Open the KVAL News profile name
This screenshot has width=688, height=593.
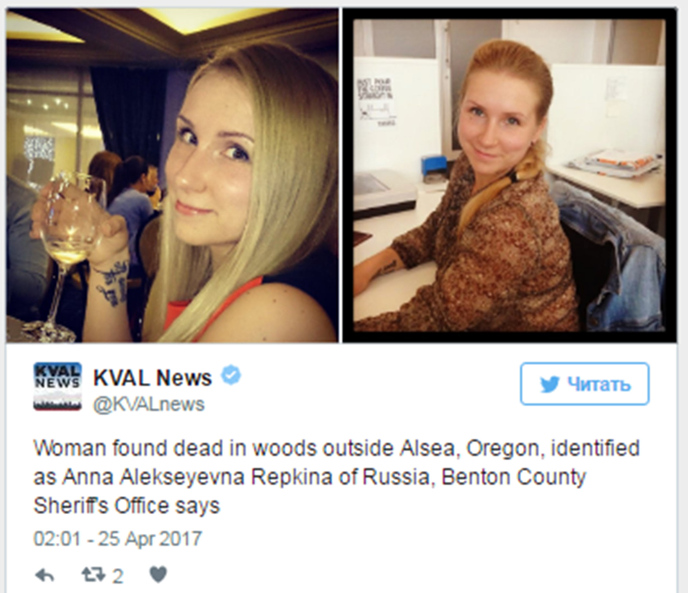[152, 377]
